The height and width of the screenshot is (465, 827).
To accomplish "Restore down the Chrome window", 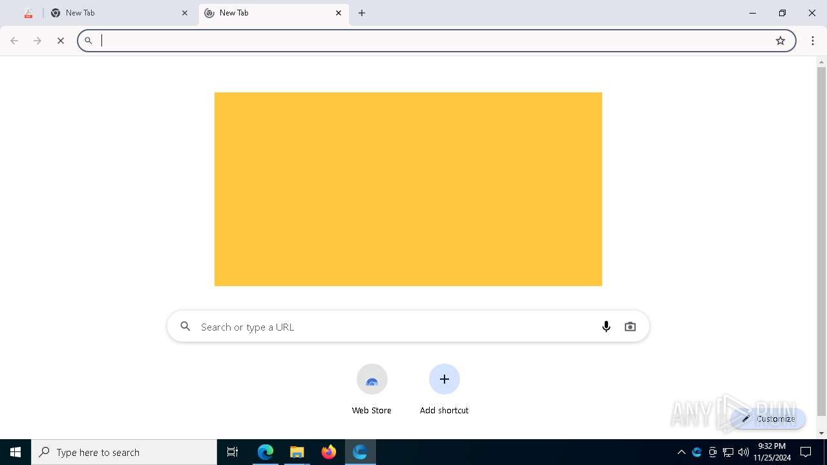I will [782, 13].
